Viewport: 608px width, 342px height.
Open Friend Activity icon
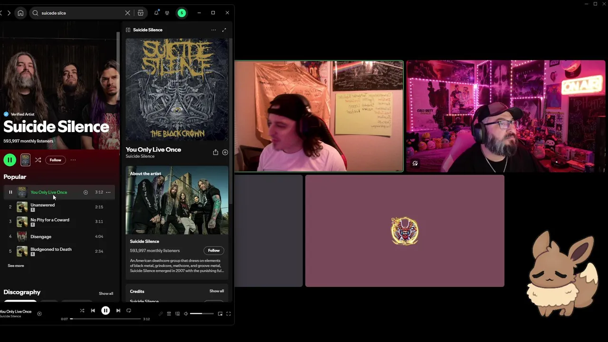pos(167,13)
